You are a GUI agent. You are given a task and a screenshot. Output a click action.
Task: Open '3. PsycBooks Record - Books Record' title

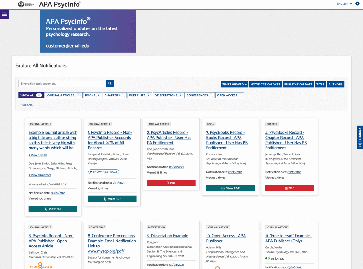click(x=227, y=140)
